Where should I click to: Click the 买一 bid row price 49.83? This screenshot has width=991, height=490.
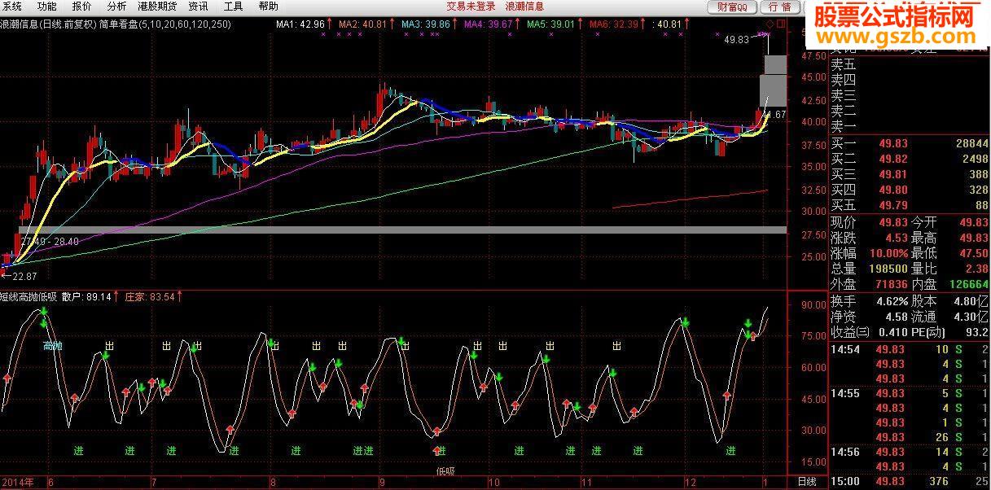point(893,143)
